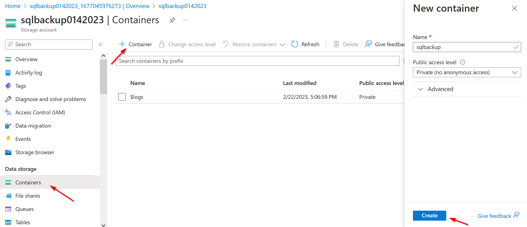Viewport: 527px width, 227px height.
Task: Click the container Name input field
Action: (467, 47)
